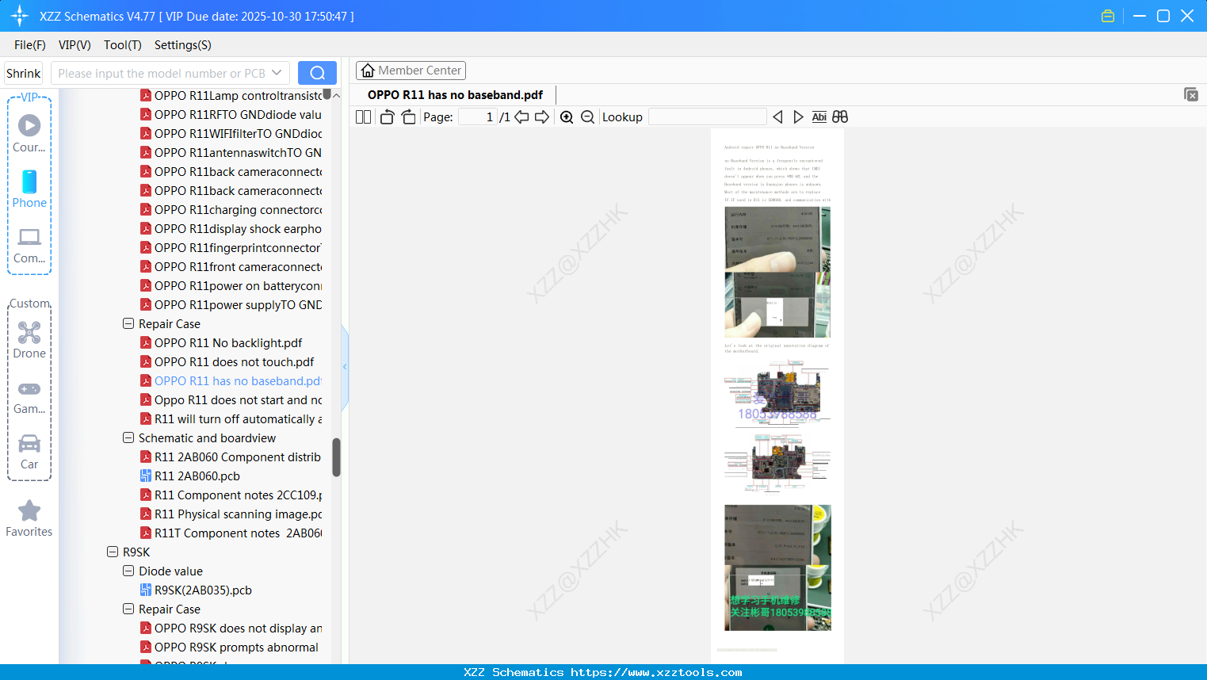The height and width of the screenshot is (680, 1207).
Task: Collapse the R9SK tree section
Action: 113,552
